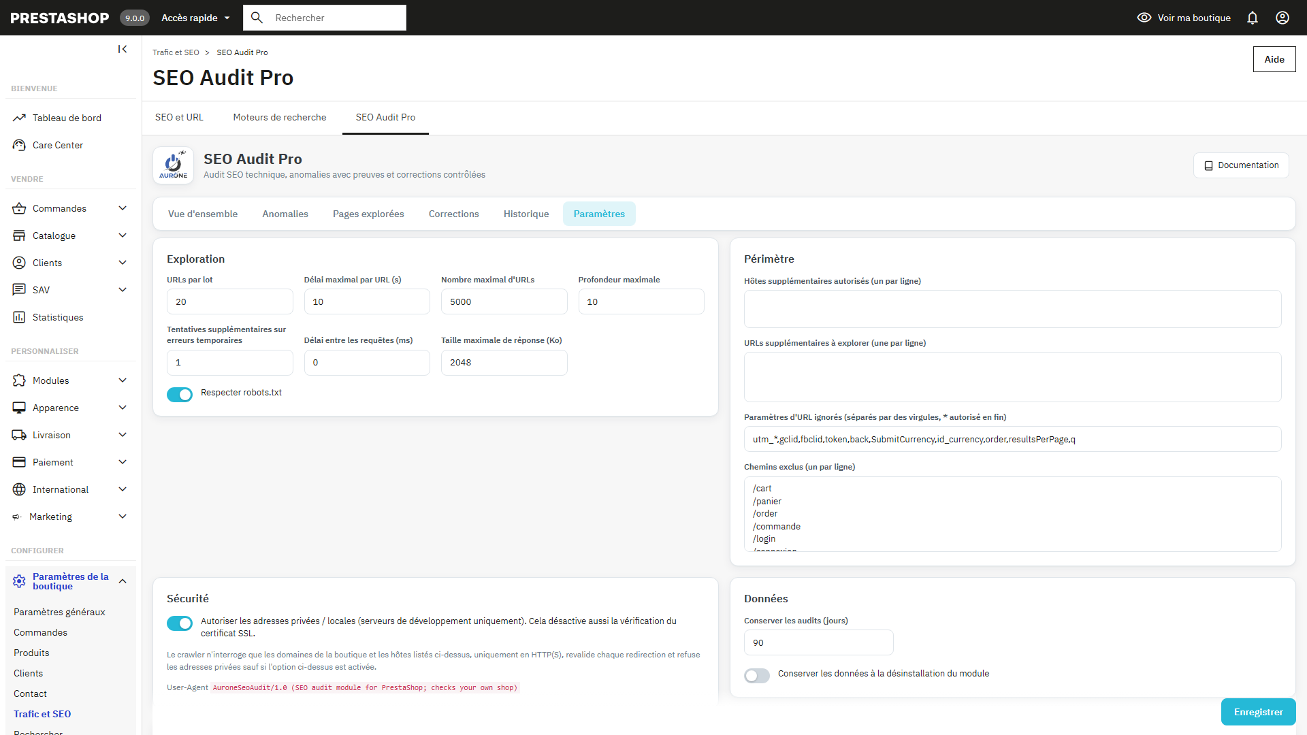Open notifications bell icon
The width and height of the screenshot is (1307, 735).
(1253, 18)
